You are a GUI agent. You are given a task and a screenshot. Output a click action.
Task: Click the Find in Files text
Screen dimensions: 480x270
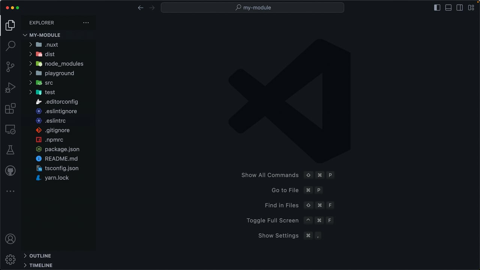[x=282, y=205]
